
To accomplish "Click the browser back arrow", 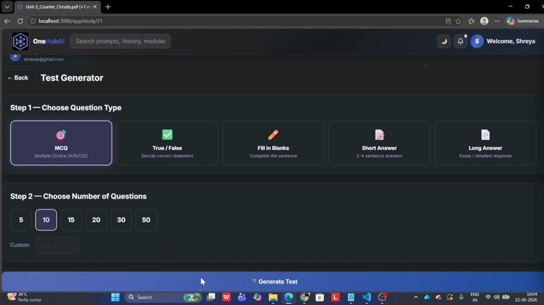I will pos(7,21).
